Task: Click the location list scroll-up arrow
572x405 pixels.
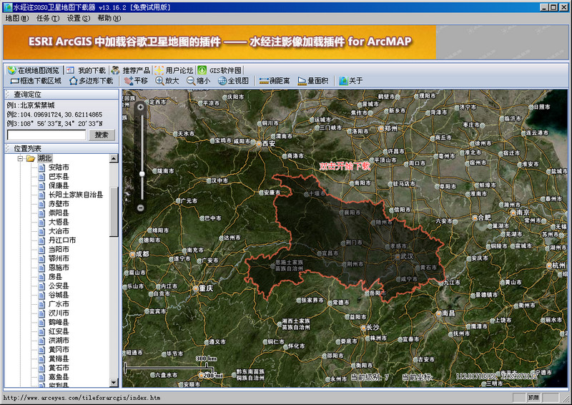Action: click(x=114, y=159)
